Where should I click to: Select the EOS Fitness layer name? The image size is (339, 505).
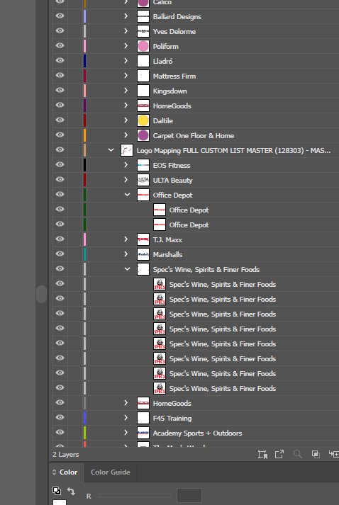coord(172,166)
